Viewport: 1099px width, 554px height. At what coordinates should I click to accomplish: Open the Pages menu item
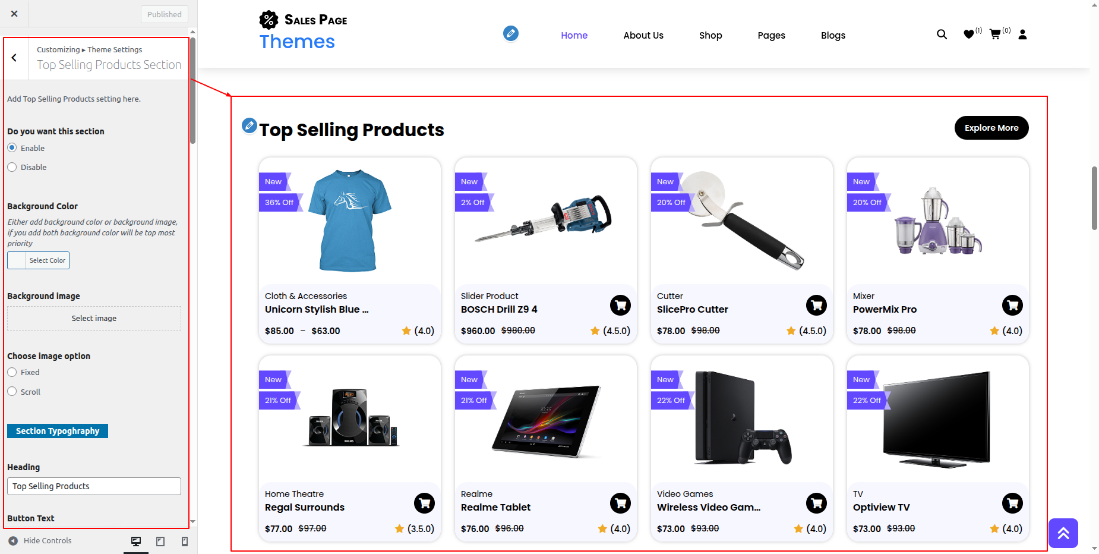[x=771, y=36]
